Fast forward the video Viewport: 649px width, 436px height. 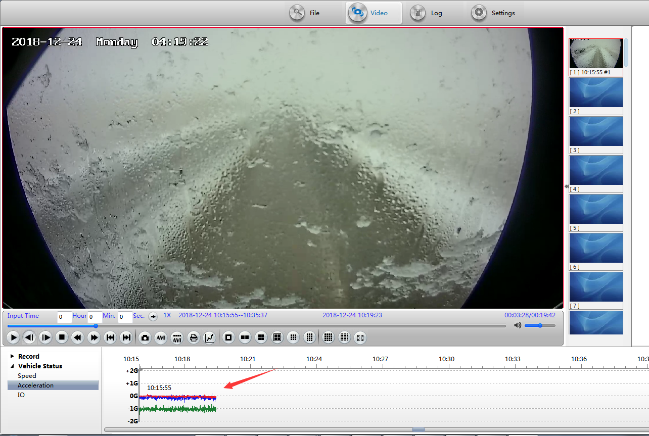click(x=94, y=337)
